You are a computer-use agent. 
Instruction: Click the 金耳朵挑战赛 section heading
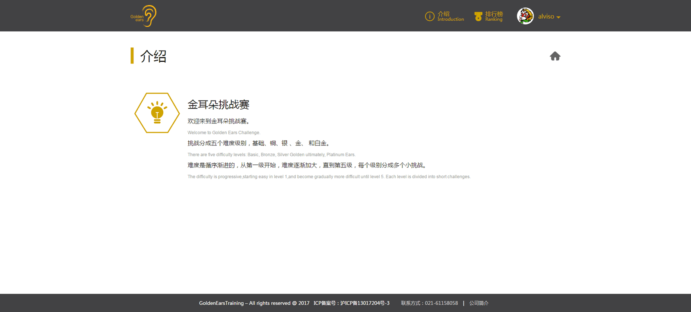pos(218,104)
